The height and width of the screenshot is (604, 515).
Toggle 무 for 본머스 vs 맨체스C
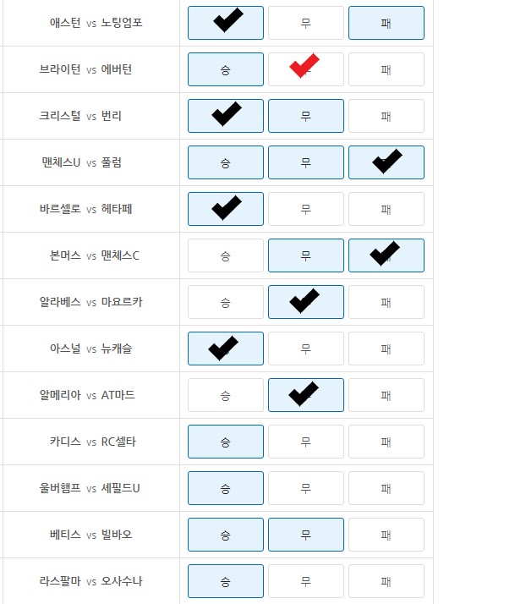305,255
